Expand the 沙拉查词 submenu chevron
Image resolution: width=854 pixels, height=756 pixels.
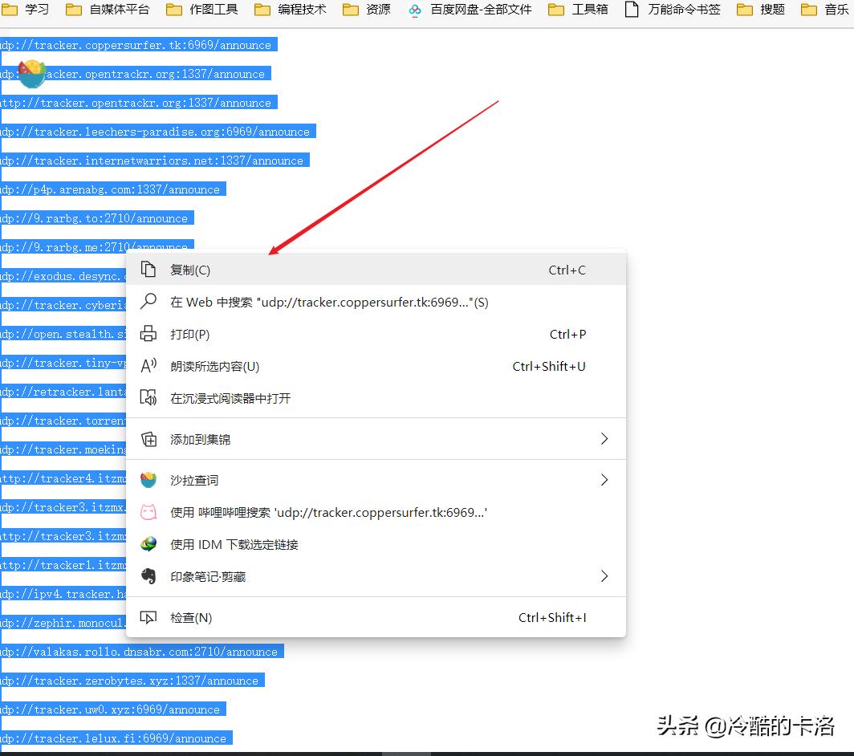pyautogui.click(x=604, y=479)
